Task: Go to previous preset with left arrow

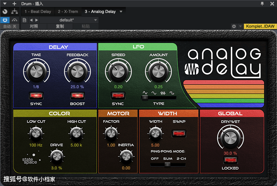Action: pyautogui.click(x=31, y=20)
